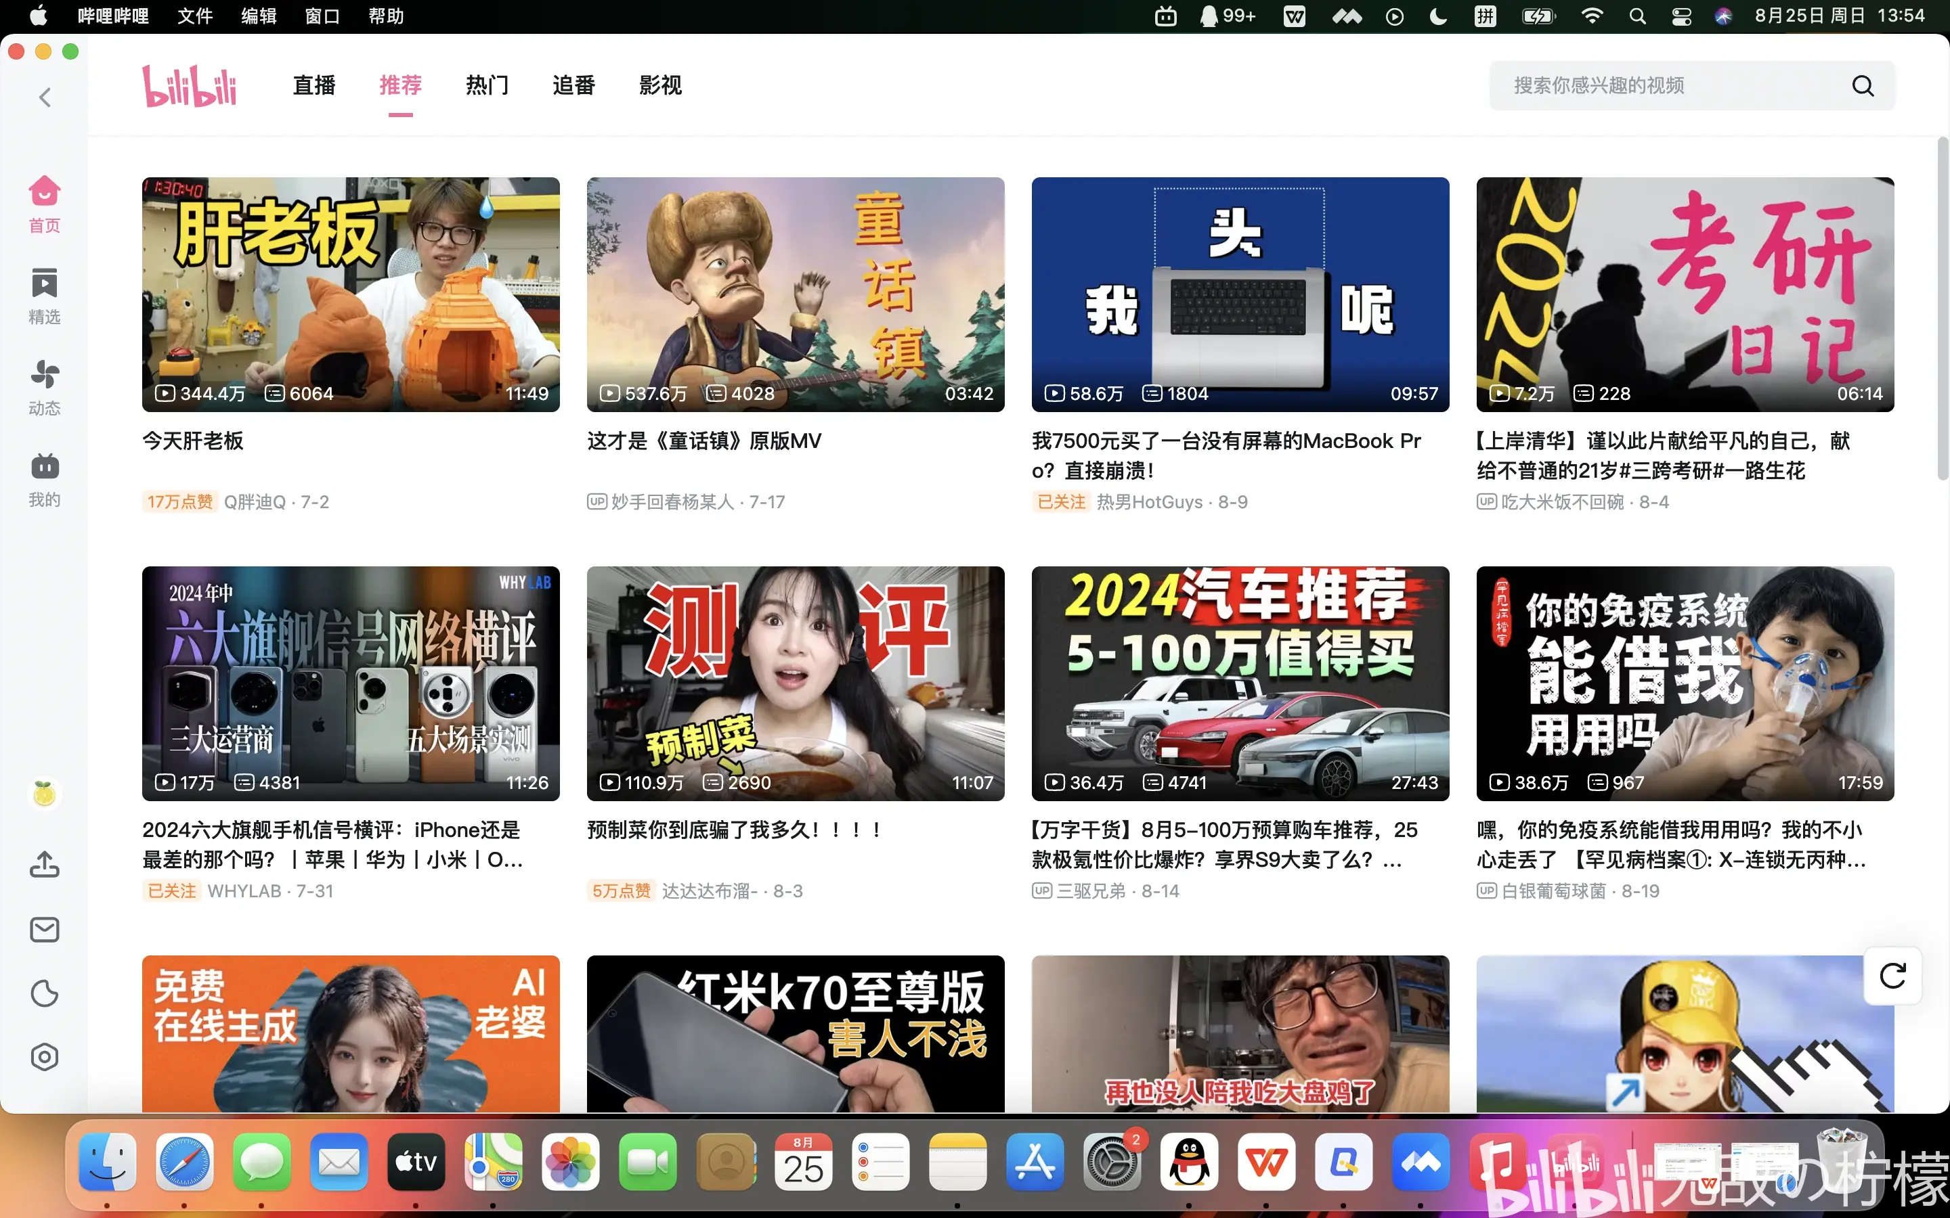This screenshot has height=1218, width=1950.
Task: Open Control Center in menu bar
Action: [1682, 16]
